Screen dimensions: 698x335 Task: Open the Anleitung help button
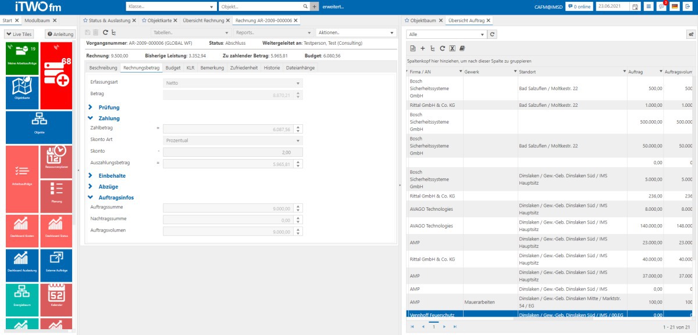60,34
